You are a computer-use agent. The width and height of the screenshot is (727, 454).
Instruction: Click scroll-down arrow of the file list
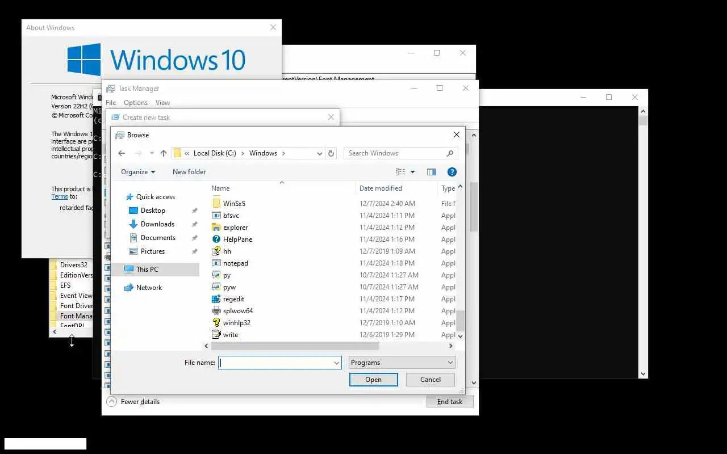(x=460, y=336)
